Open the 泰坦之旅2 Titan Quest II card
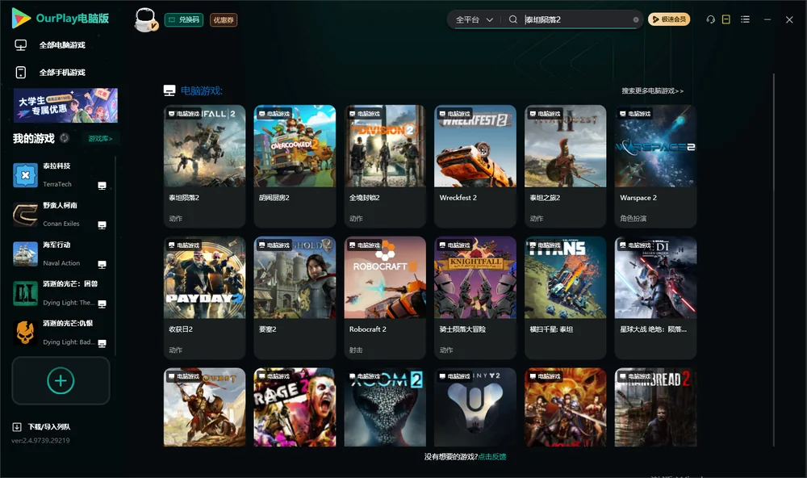807x478 pixels. click(x=565, y=166)
